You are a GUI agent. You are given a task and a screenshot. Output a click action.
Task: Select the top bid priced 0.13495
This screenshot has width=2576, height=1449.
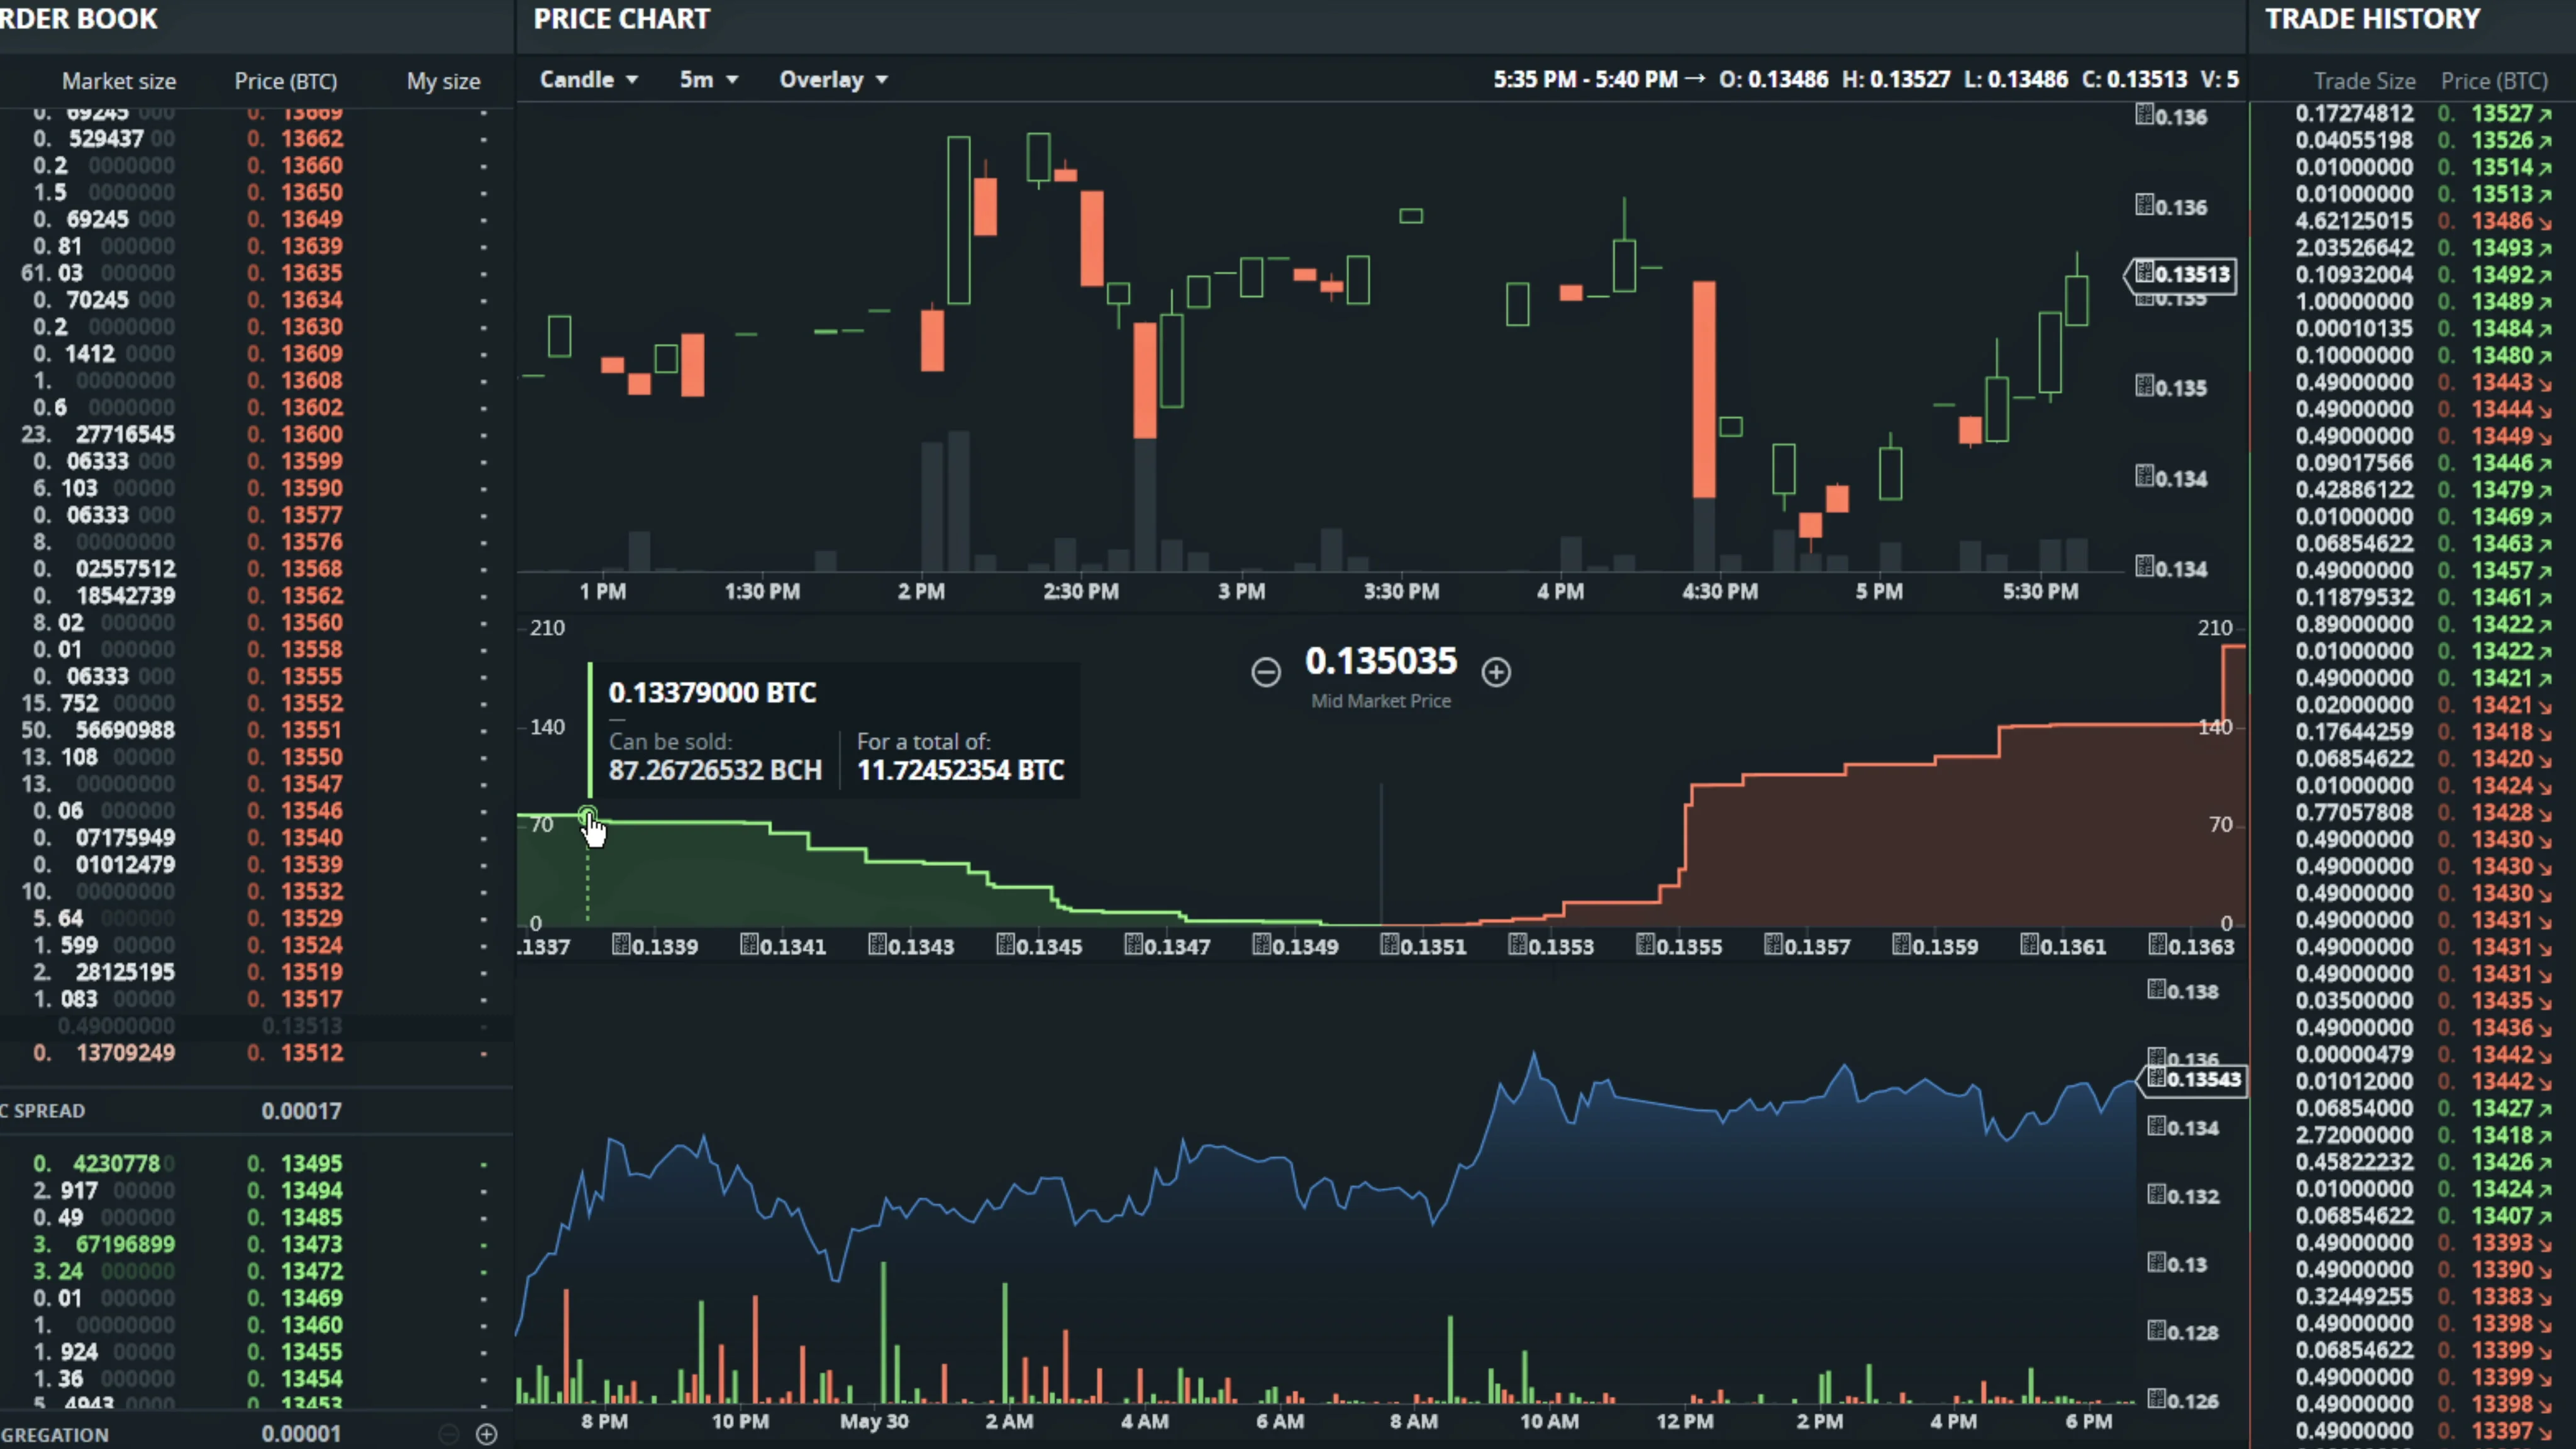coord(257,1164)
